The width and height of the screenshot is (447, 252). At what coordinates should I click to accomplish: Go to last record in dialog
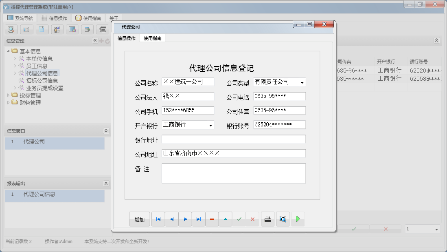pyautogui.click(x=199, y=219)
